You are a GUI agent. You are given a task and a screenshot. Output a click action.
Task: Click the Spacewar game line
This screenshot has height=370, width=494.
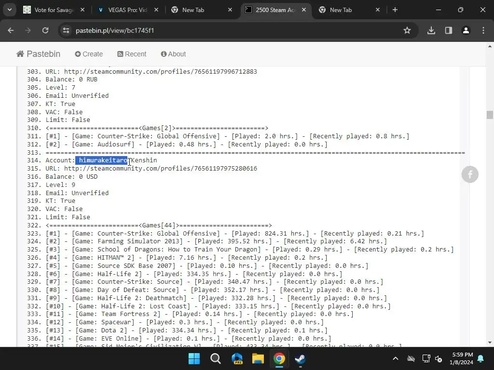point(185,322)
